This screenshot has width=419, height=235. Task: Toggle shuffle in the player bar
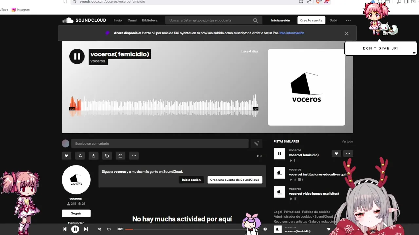click(x=99, y=229)
